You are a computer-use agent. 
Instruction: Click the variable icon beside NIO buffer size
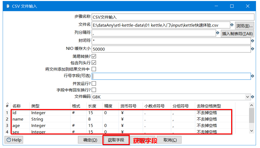[253, 49]
